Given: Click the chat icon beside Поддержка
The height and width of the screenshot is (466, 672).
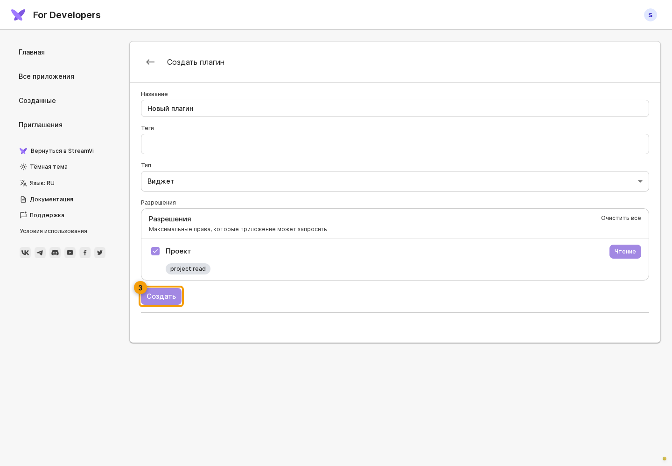Looking at the screenshot, I should coord(23,215).
